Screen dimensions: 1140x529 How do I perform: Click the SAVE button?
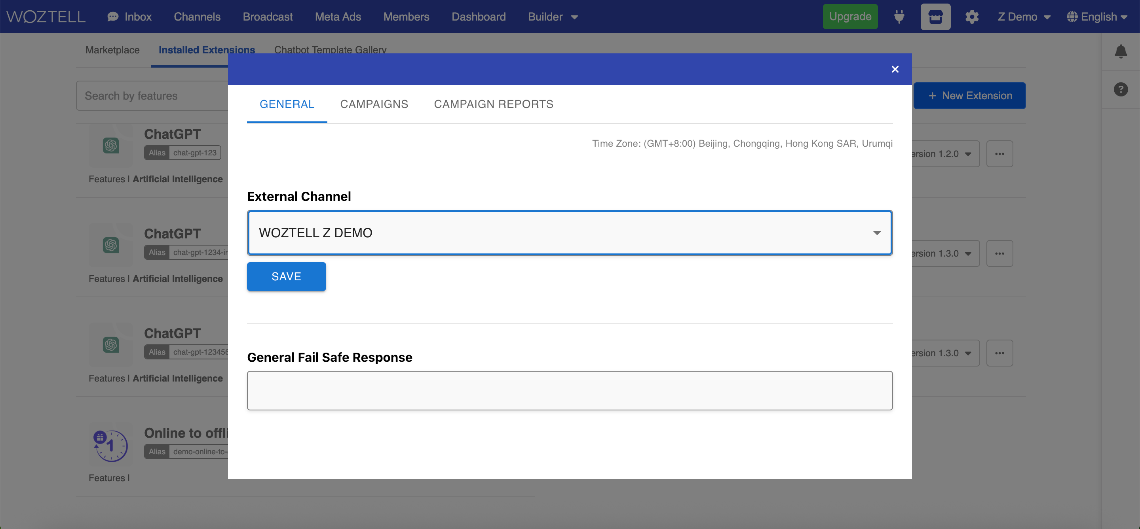coord(286,276)
